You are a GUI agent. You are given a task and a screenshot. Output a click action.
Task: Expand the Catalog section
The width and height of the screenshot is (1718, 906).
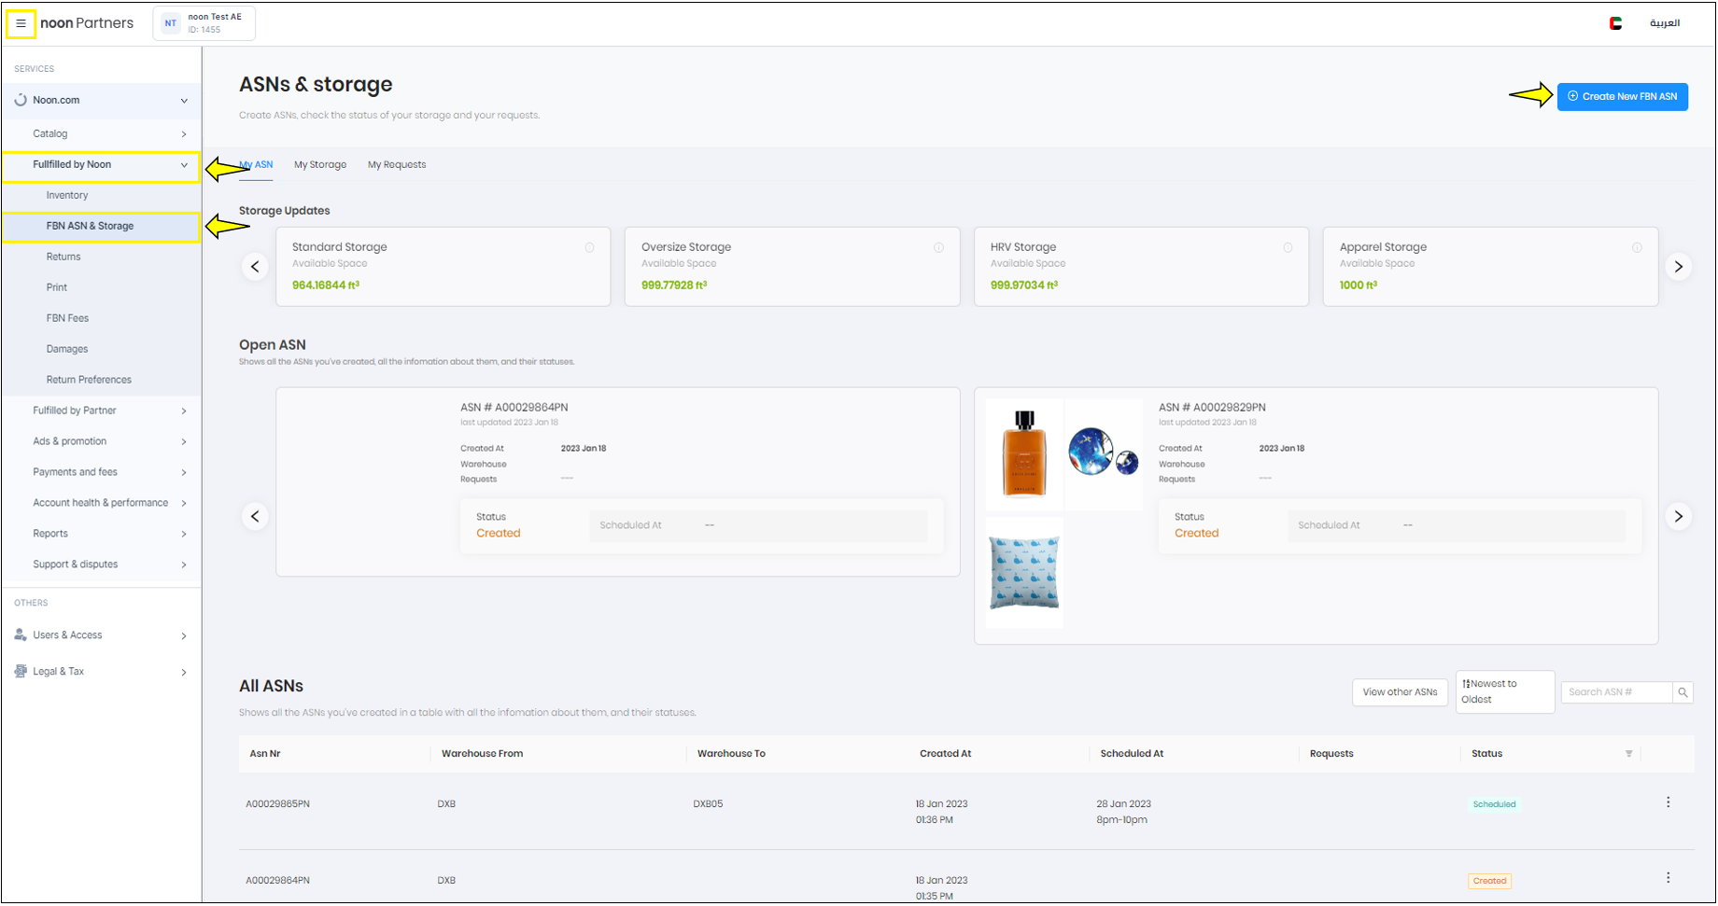pos(183,133)
